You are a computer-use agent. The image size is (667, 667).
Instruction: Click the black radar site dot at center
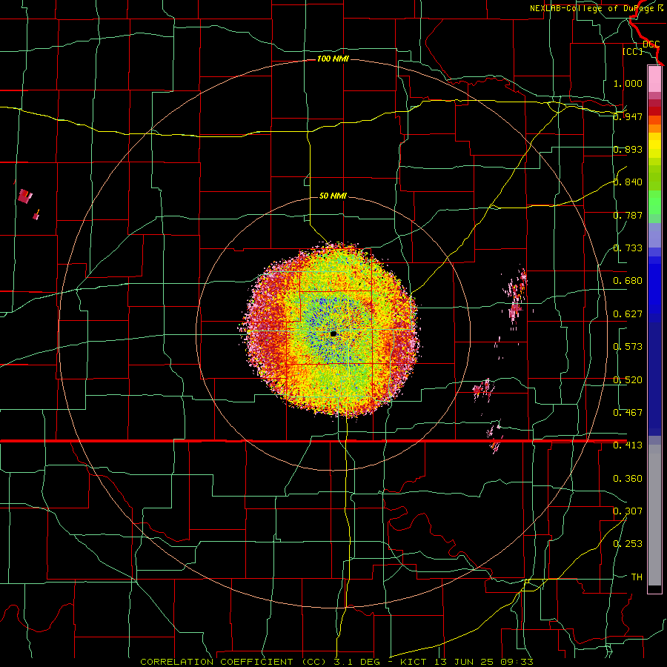tap(333, 334)
